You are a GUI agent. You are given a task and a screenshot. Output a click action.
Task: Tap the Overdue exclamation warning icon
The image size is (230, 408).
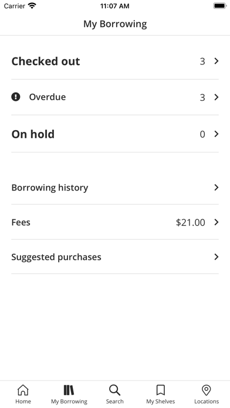pos(16,97)
